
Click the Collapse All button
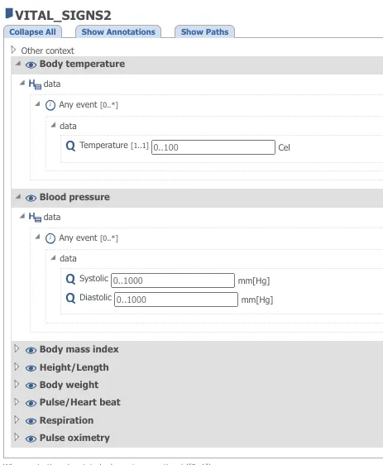(32, 31)
